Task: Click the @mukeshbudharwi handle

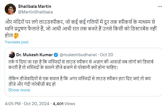Action: pyautogui.click(x=78, y=55)
